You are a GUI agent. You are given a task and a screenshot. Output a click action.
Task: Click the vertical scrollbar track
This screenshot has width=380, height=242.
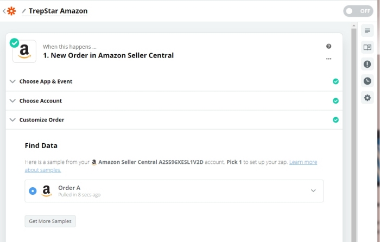pos(354,133)
